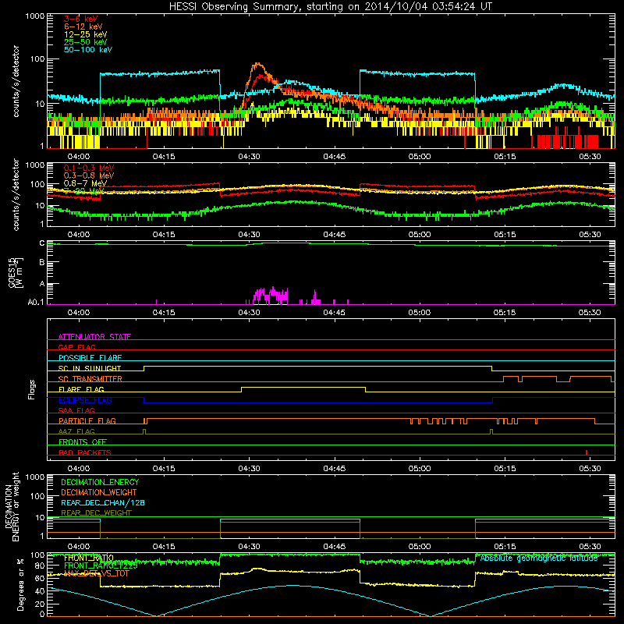Click the FLARE_FLAG label

click(x=81, y=389)
